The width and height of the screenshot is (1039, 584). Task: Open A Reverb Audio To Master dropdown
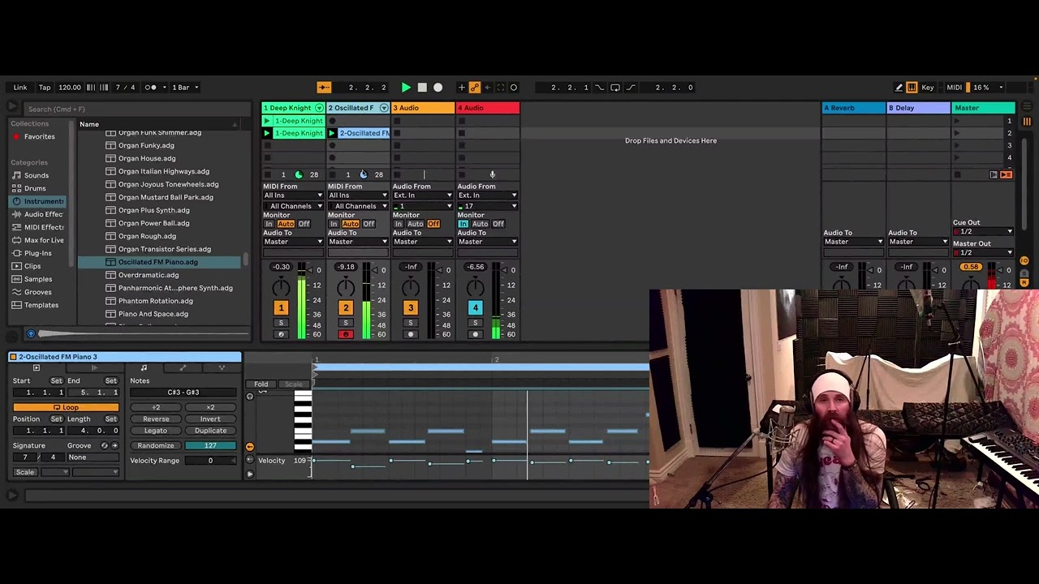[853, 242]
